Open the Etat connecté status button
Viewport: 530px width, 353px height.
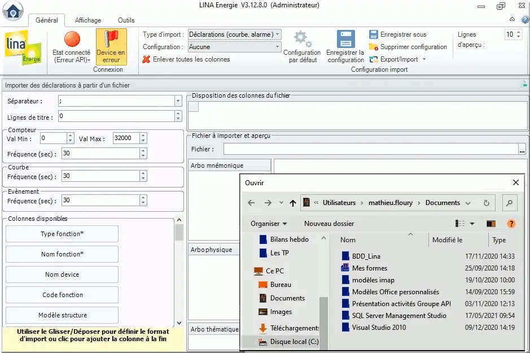pos(72,47)
